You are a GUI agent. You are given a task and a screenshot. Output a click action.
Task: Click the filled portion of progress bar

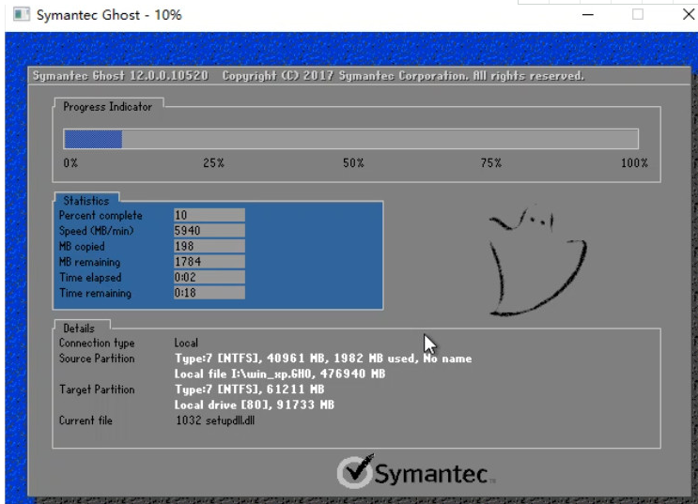[92, 139]
